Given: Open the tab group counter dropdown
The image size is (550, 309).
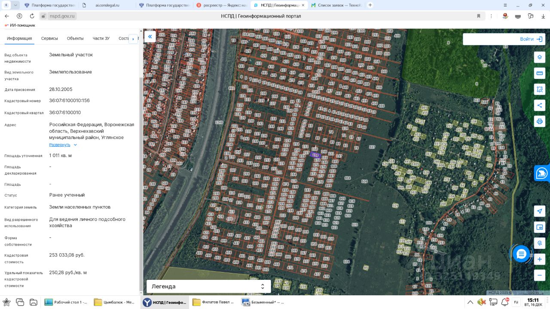Looking at the screenshot, I should coord(16,5).
